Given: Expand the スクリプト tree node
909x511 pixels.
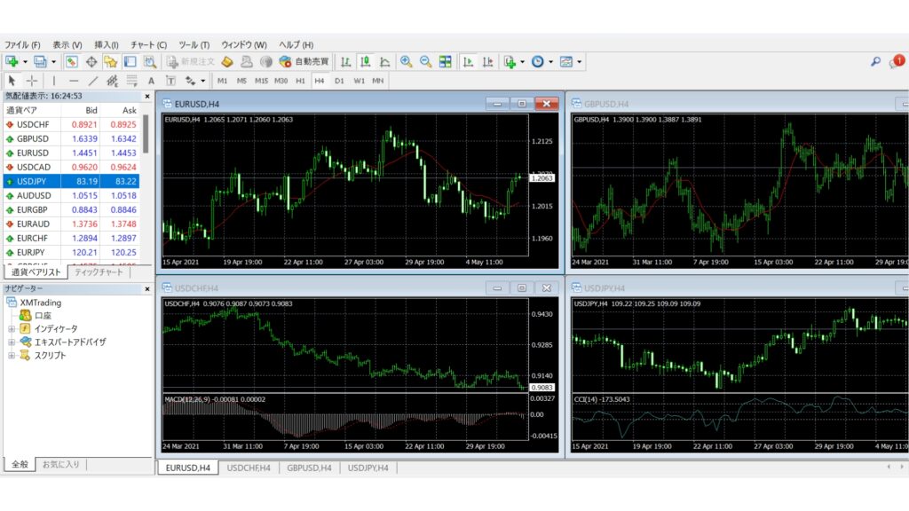Looking at the screenshot, I should point(12,355).
